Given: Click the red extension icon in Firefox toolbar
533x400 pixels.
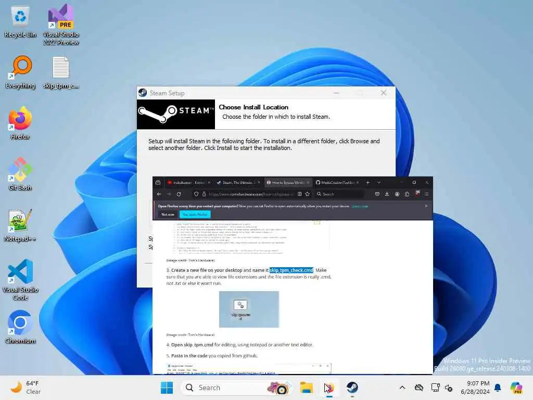Looking at the screenshot, I should tap(417, 193).
